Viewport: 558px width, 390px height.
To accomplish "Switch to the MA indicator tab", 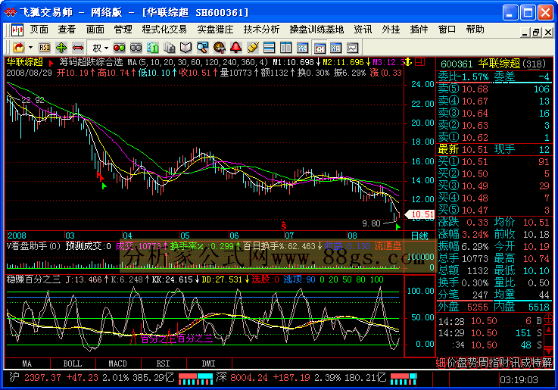I will pos(27,363).
